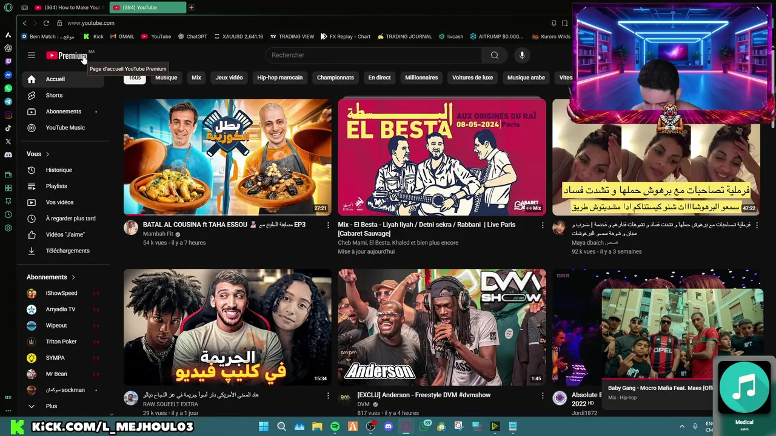Open TRADING JOURNAL bookmark
This screenshot has width=776, height=436.
point(404,36)
